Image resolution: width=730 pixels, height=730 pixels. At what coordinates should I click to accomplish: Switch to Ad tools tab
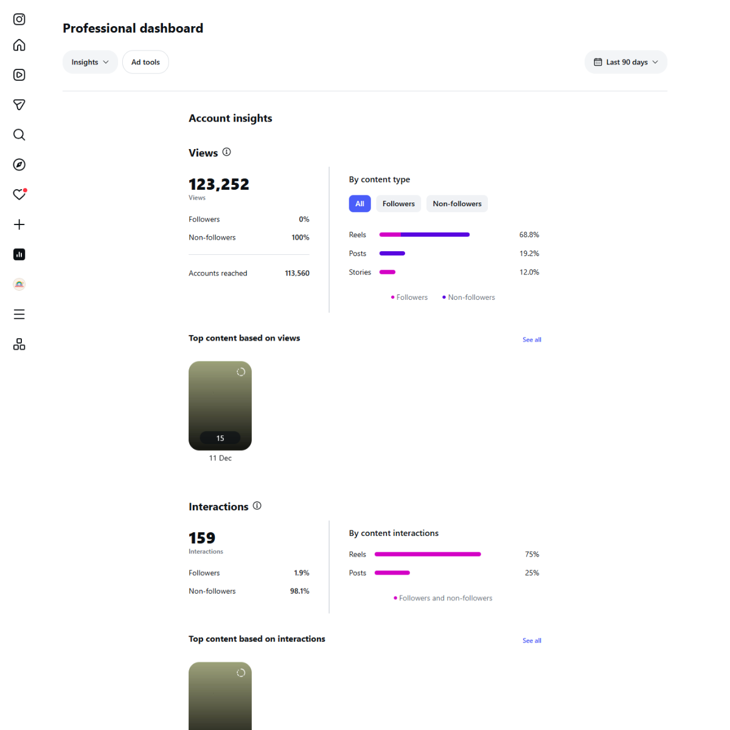coord(145,62)
